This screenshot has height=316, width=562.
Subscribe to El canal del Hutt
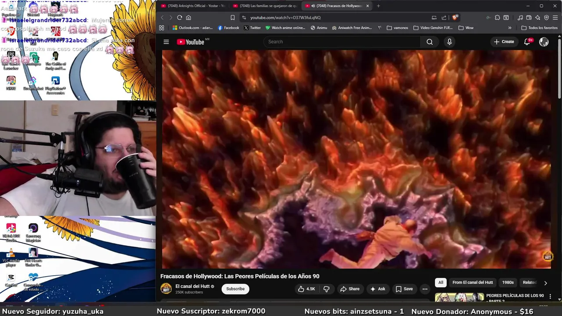point(235,289)
